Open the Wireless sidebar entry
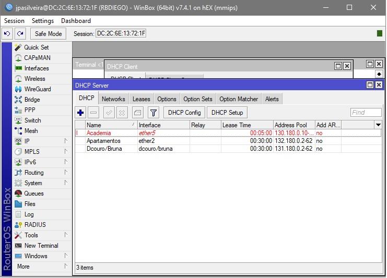This screenshot has width=387, height=278. pyautogui.click(x=42, y=79)
